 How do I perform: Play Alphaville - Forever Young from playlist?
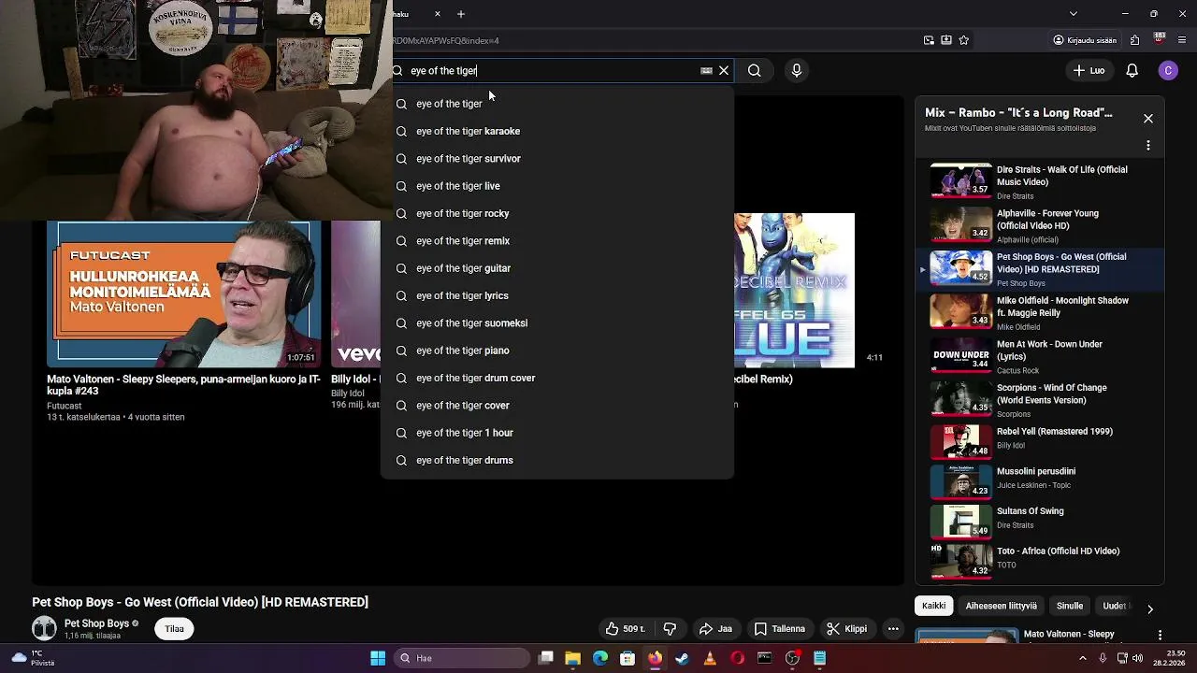tap(1038, 226)
